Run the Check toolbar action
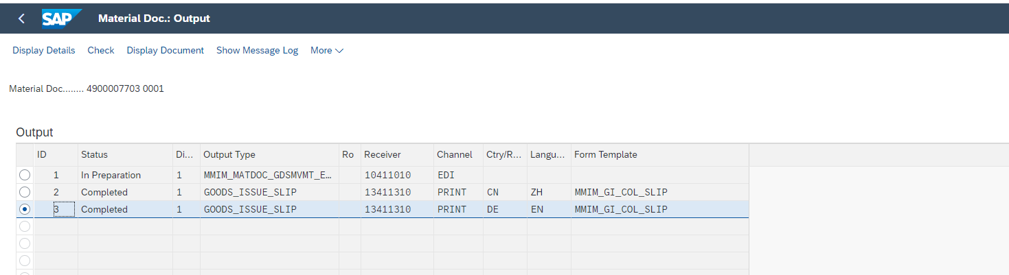Image resolution: width=1009 pixels, height=275 pixels. tap(101, 51)
